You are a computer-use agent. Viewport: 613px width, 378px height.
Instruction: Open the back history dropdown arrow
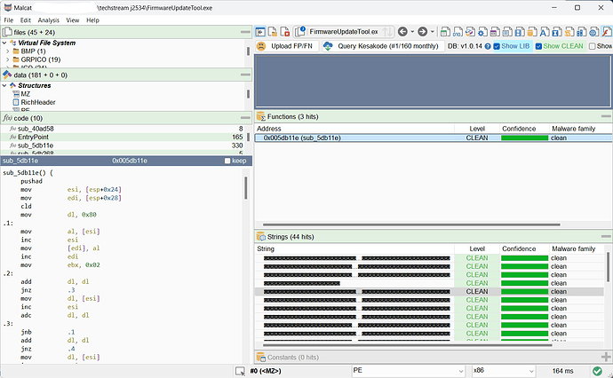(x=412, y=32)
